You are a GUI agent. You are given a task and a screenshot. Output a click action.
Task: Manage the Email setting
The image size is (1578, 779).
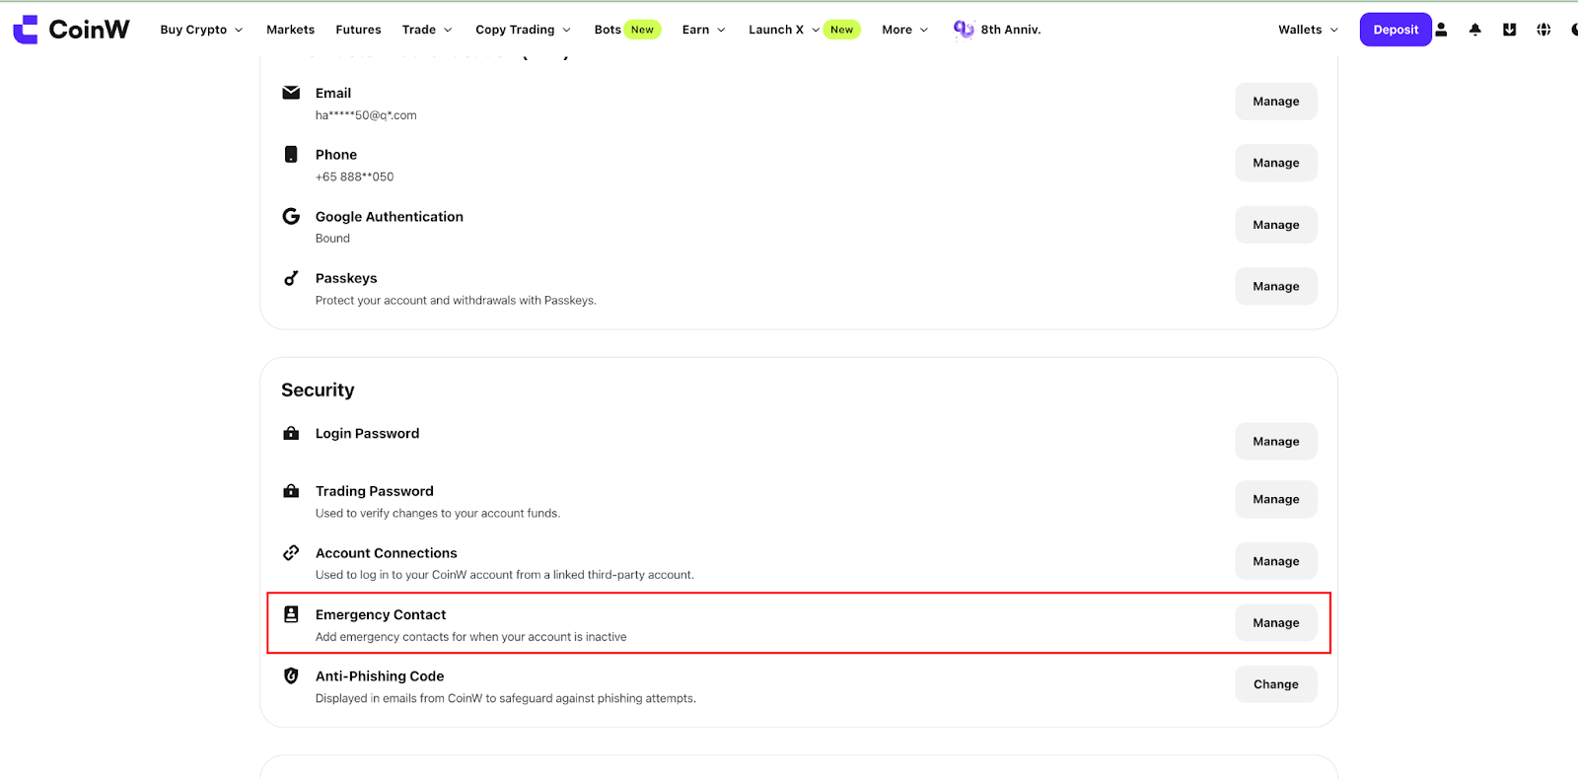[x=1275, y=102]
